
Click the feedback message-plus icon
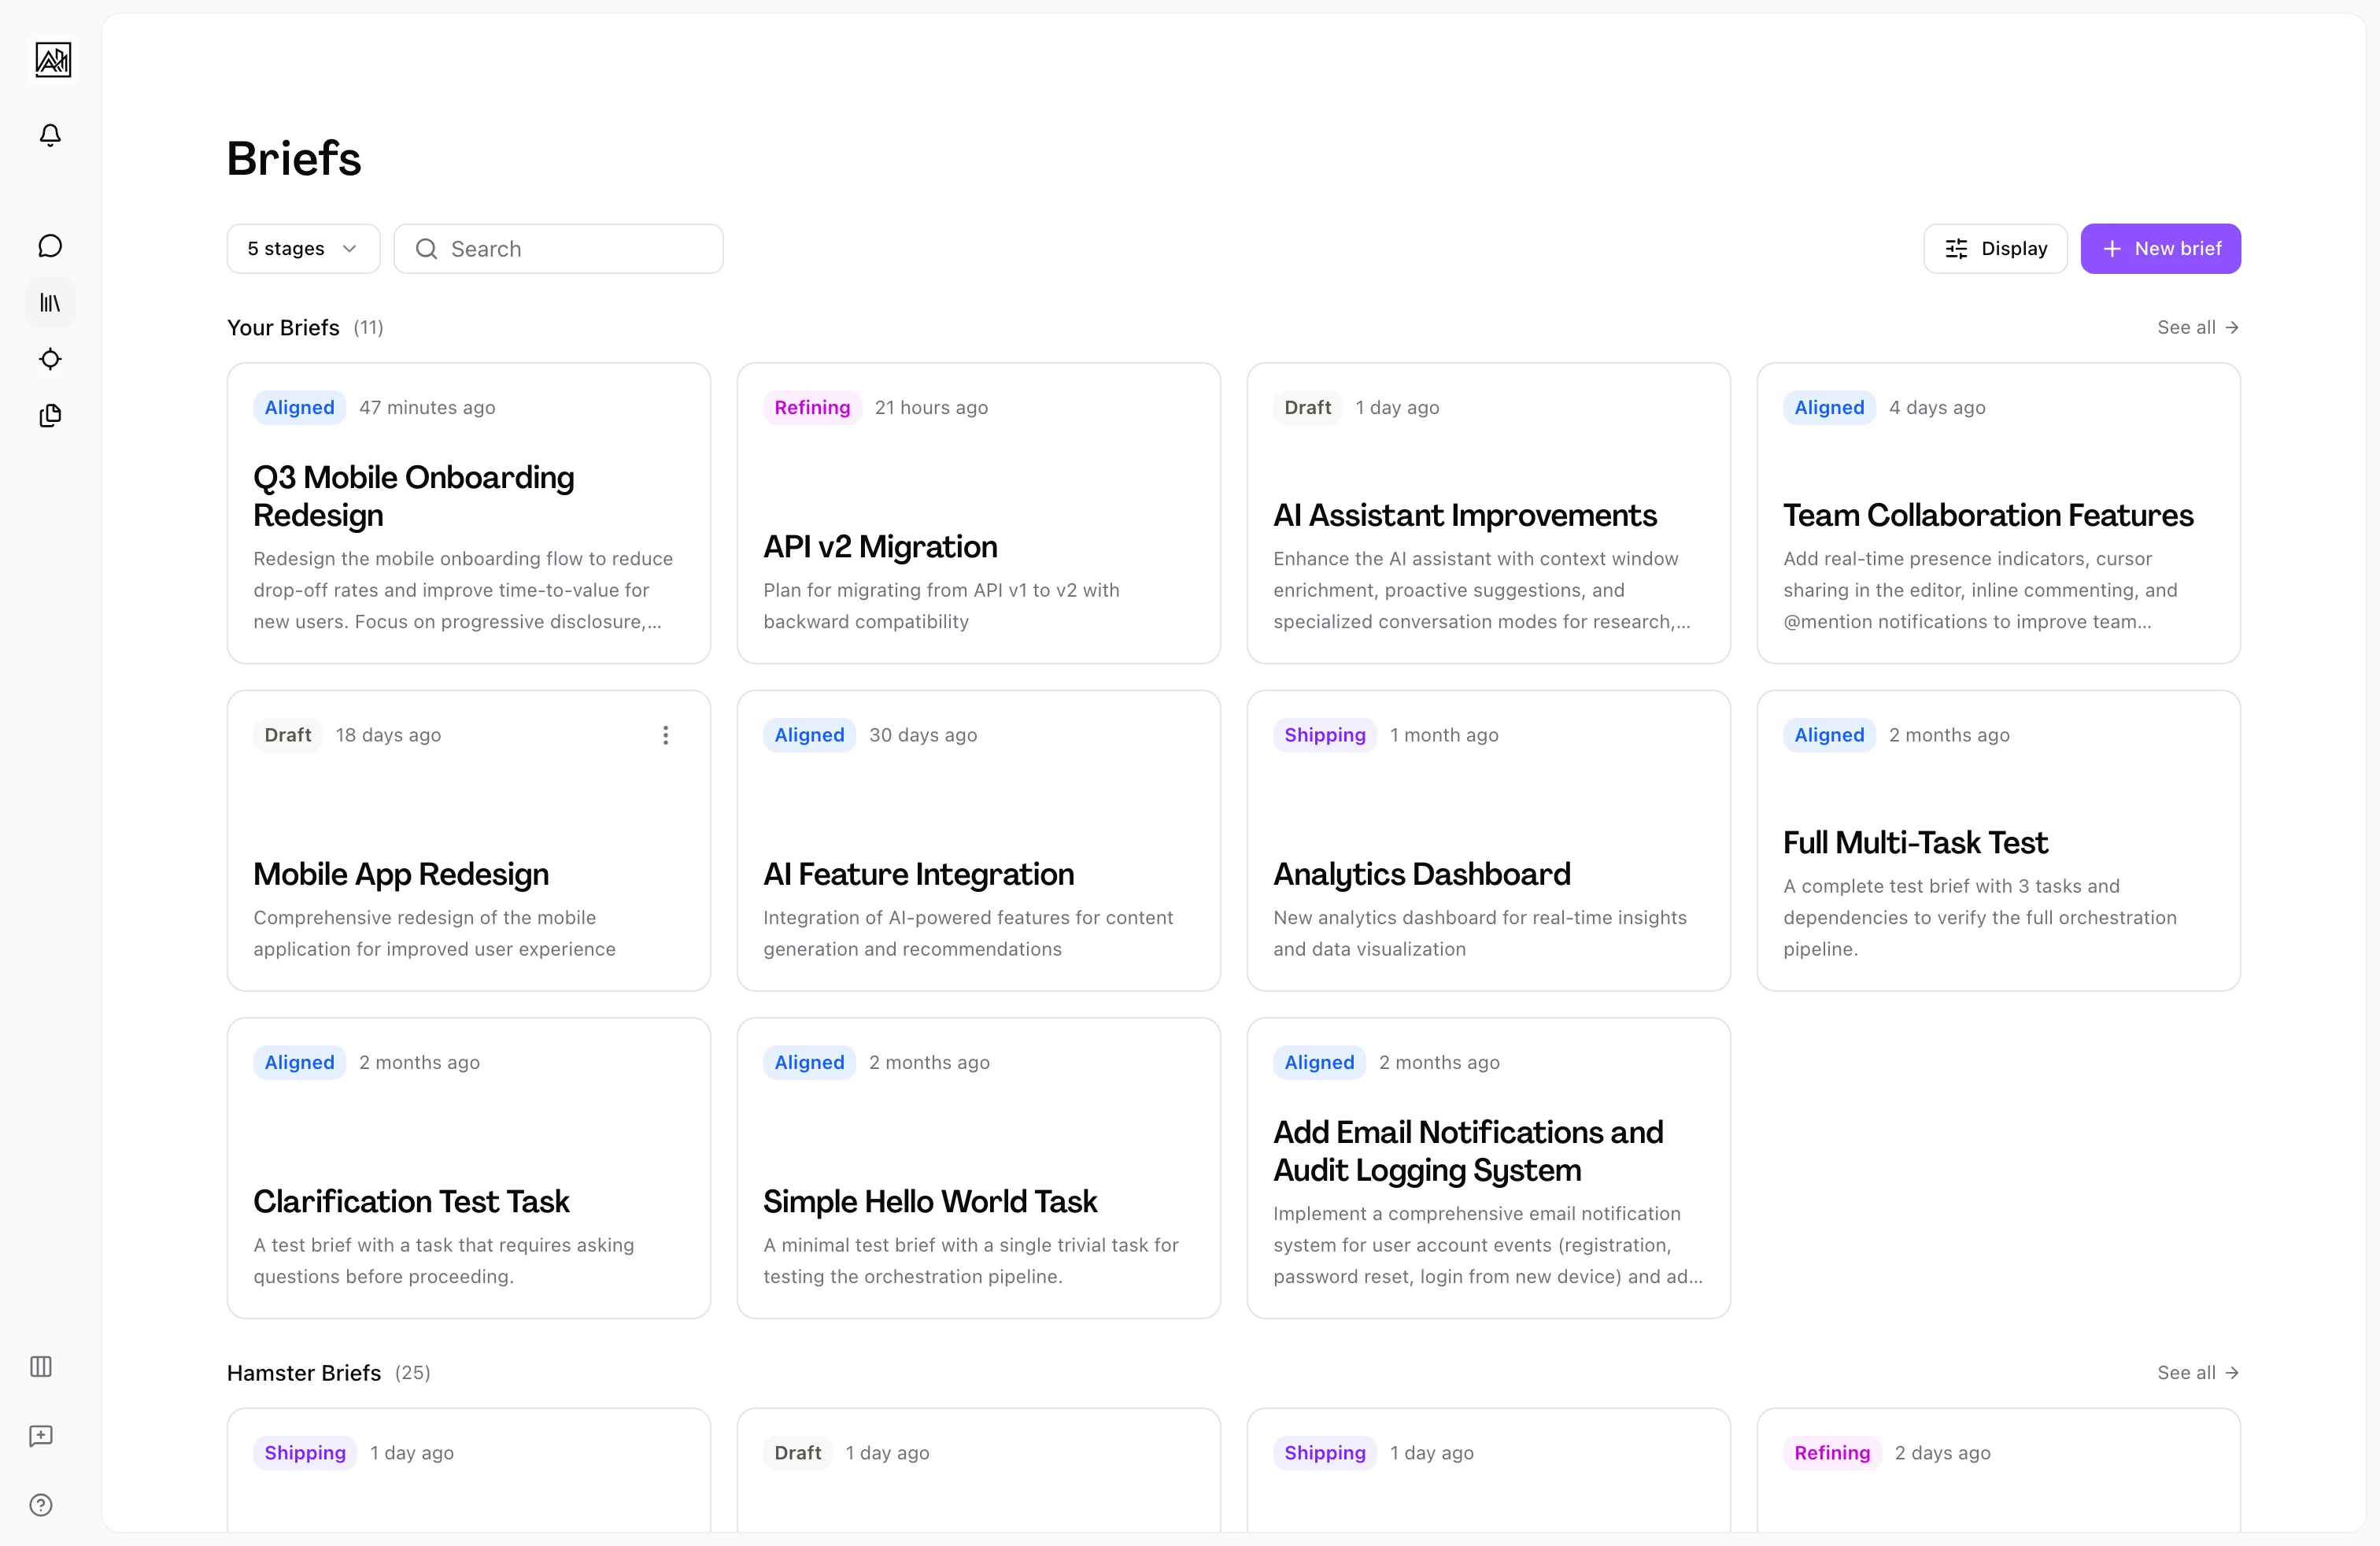[41, 1436]
